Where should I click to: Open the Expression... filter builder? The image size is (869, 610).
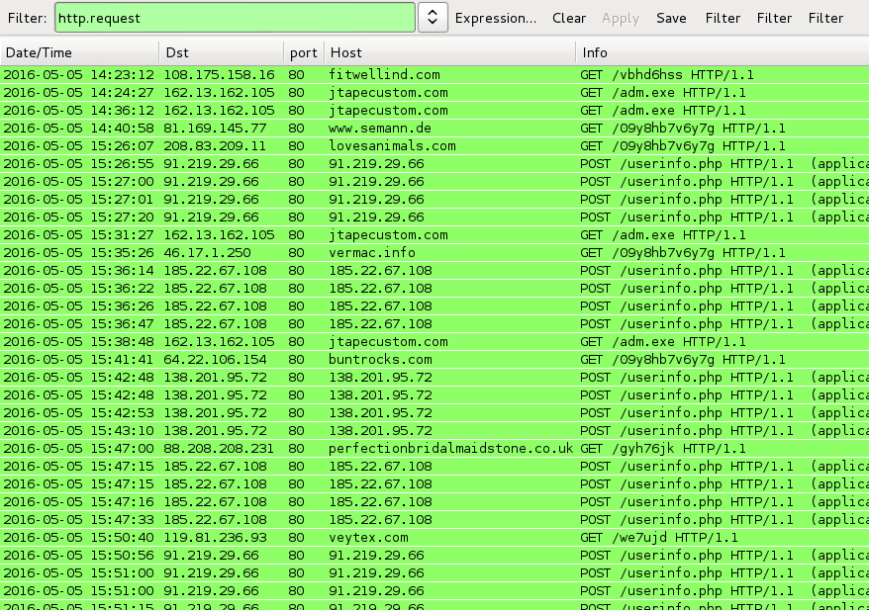(x=495, y=18)
